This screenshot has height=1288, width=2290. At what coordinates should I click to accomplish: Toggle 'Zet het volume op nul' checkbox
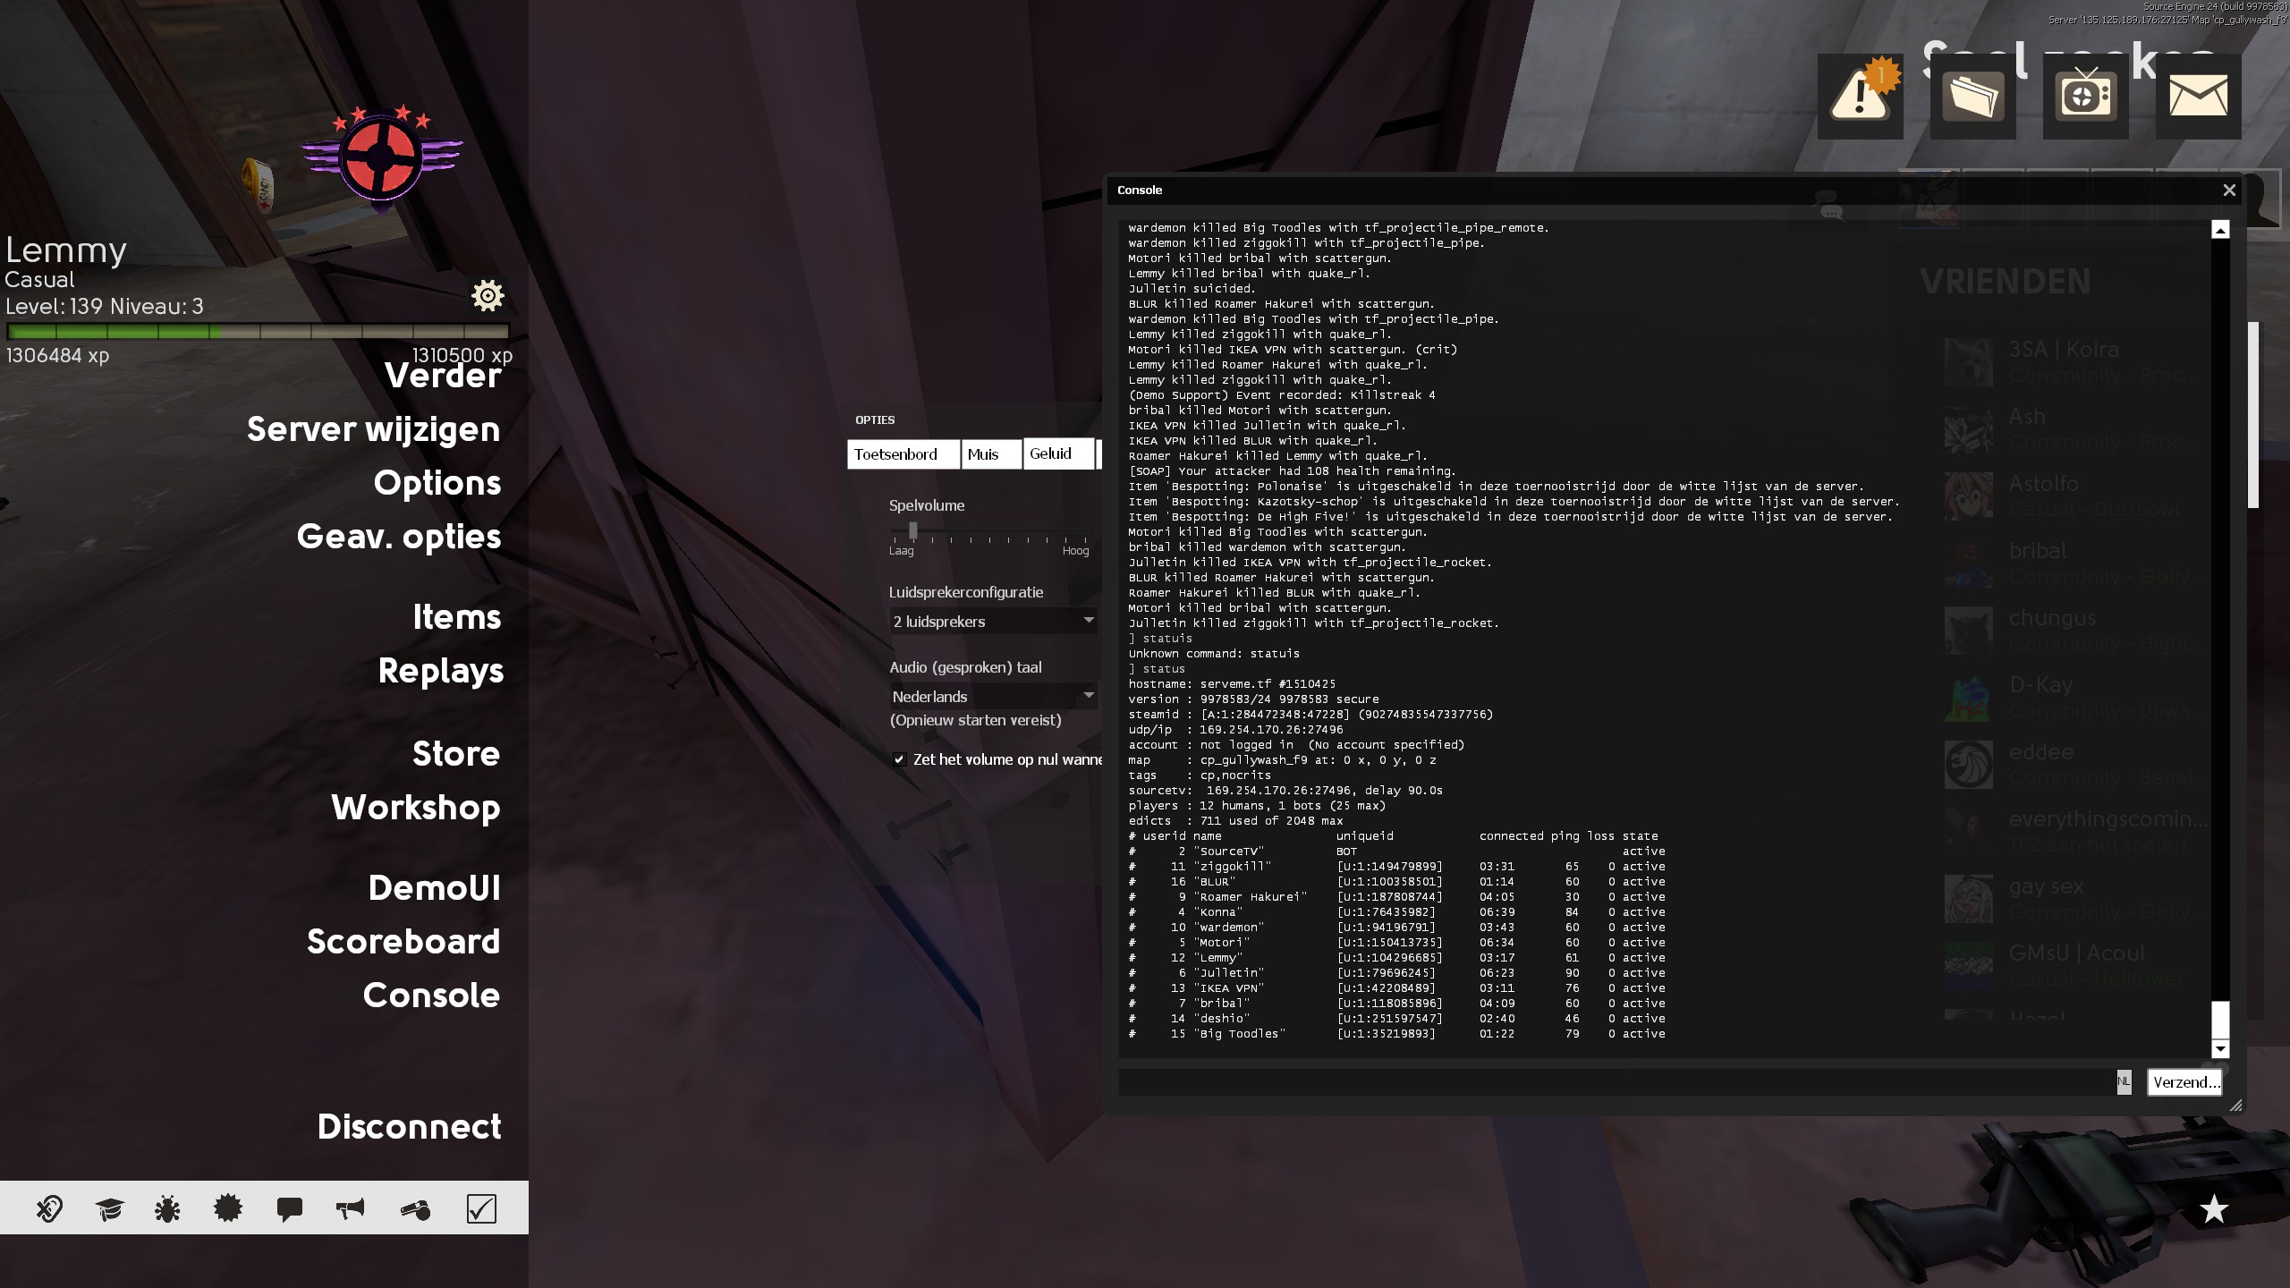(899, 759)
